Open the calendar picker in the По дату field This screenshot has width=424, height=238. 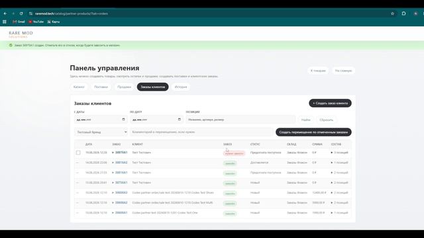[180, 119]
